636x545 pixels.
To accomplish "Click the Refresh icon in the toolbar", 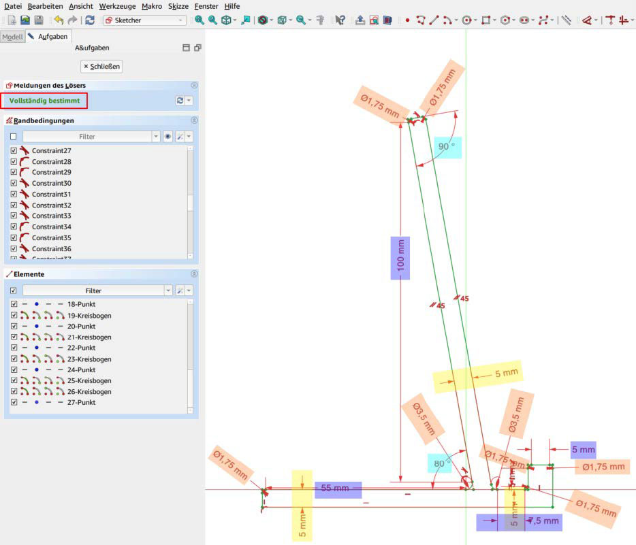I will coord(91,20).
